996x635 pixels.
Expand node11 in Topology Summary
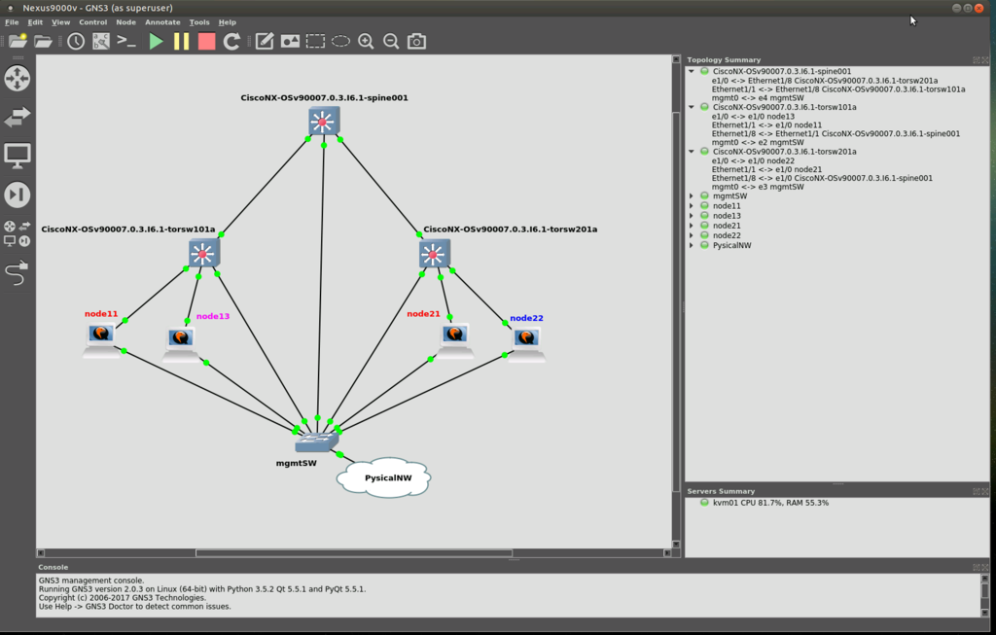point(692,206)
